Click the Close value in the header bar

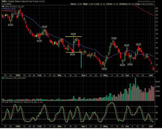(116, 4)
